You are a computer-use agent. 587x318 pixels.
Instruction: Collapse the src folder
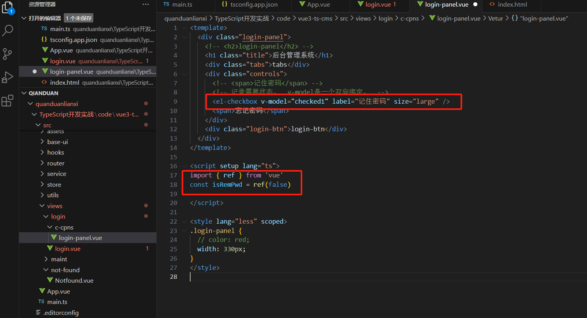[x=38, y=125]
